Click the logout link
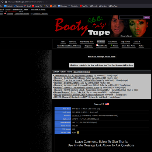Image resolution: width=152 pixels, height=152 pixels. (8, 9)
